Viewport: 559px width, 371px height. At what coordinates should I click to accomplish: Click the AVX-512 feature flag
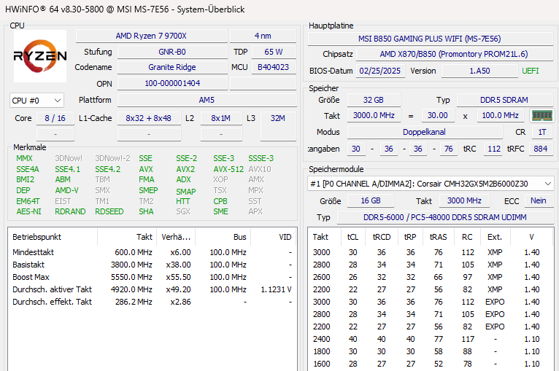[x=228, y=170]
